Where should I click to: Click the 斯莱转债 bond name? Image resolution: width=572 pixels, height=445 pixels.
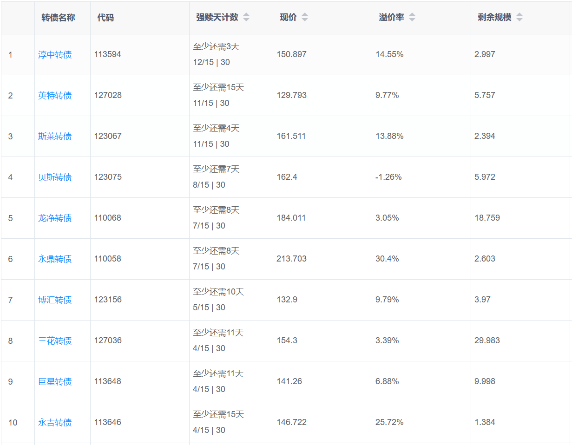tap(55, 137)
